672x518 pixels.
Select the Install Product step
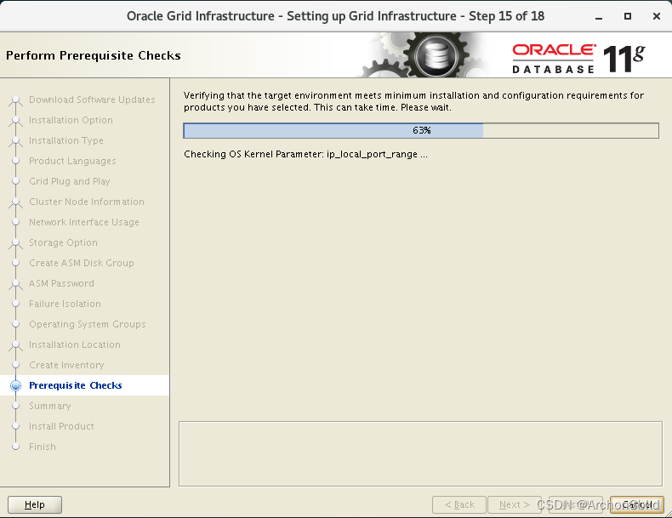tap(61, 426)
